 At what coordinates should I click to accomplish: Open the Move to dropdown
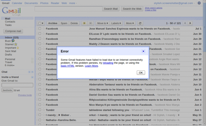tap(102, 23)
